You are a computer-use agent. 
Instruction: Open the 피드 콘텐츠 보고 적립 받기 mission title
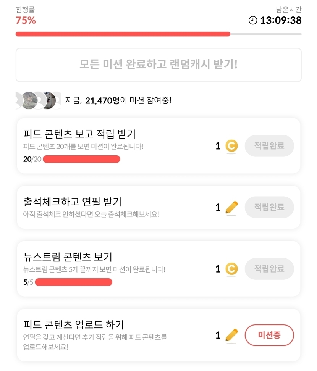tap(79, 134)
